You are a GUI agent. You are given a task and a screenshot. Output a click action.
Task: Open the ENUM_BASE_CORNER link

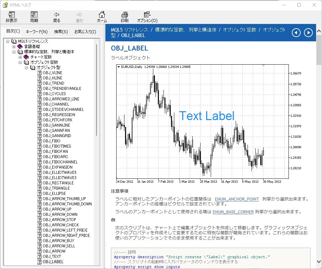(233, 212)
